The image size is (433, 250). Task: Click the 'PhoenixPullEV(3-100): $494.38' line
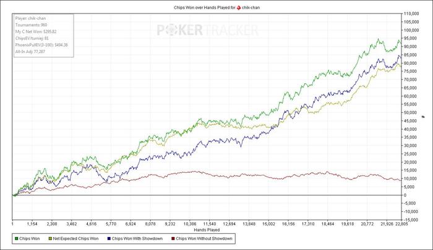(41, 44)
